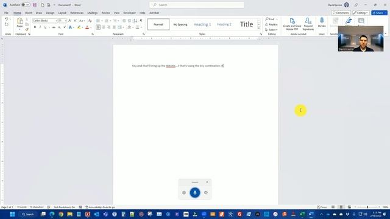Click the Comments button
Screen dimensions: 390x219
point(341,13)
